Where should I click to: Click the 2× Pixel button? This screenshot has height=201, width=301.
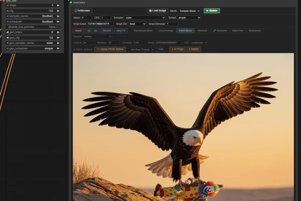pyautogui.click(x=177, y=49)
